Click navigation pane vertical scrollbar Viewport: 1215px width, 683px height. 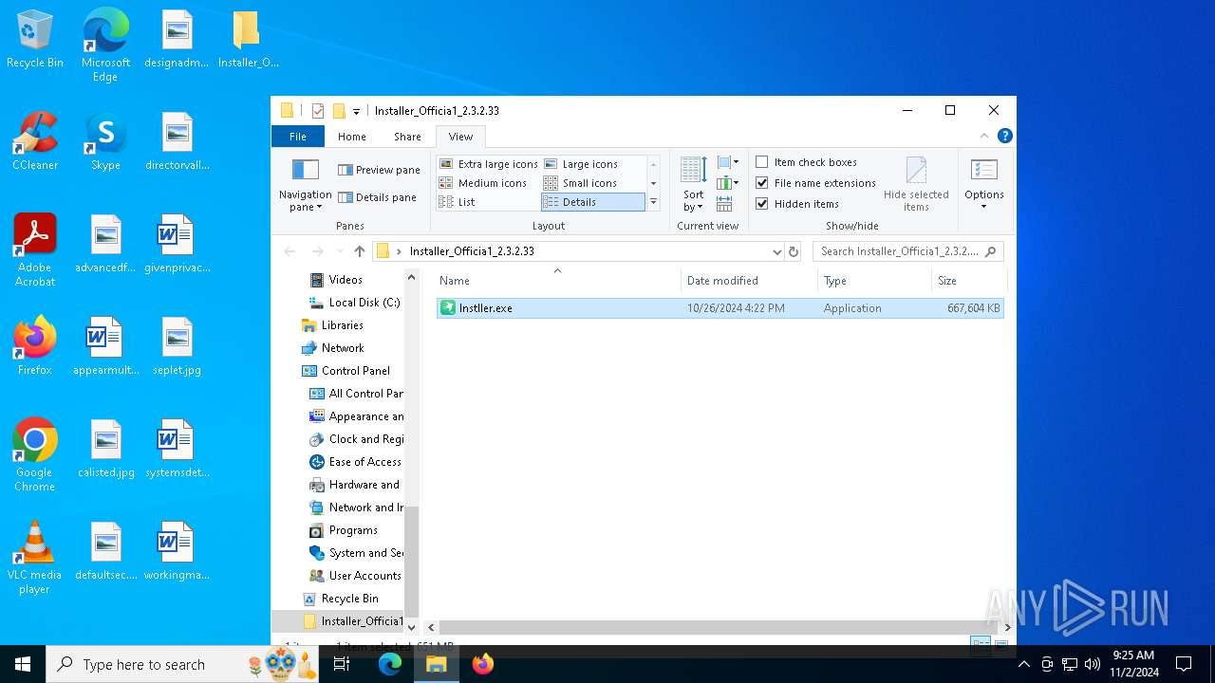[411, 563]
